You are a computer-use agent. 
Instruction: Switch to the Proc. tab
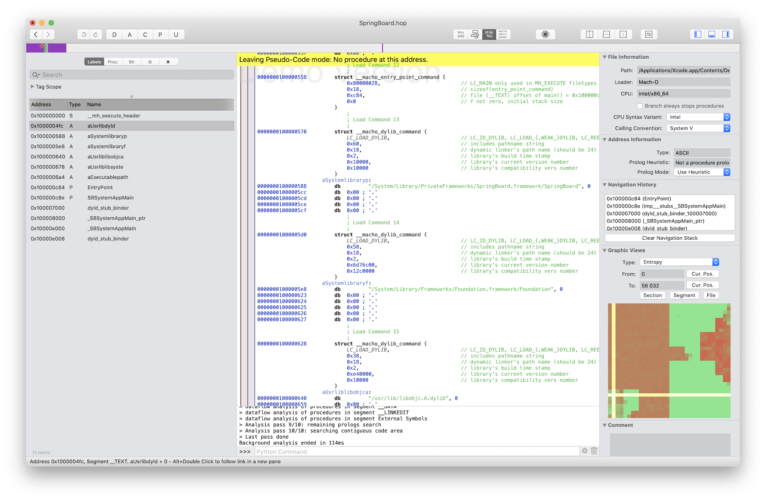click(x=113, y=62)
